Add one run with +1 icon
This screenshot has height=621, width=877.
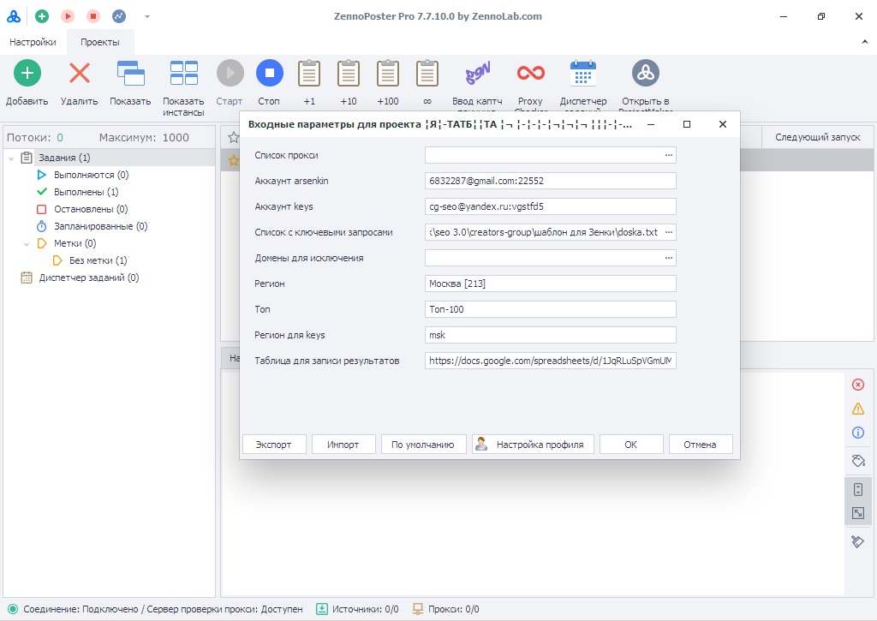click(x=309, y=73)
